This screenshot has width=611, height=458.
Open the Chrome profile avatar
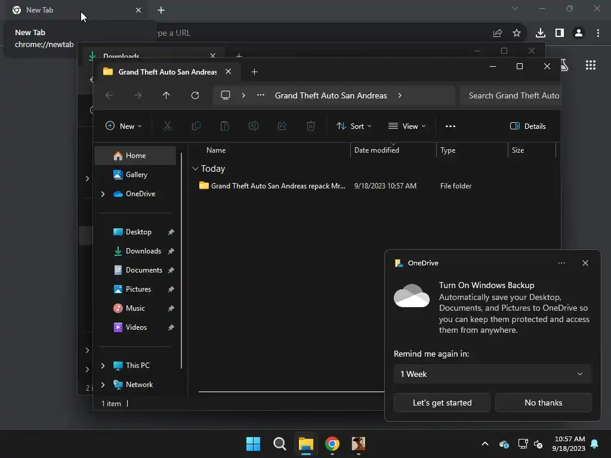(x=579, y=33)
